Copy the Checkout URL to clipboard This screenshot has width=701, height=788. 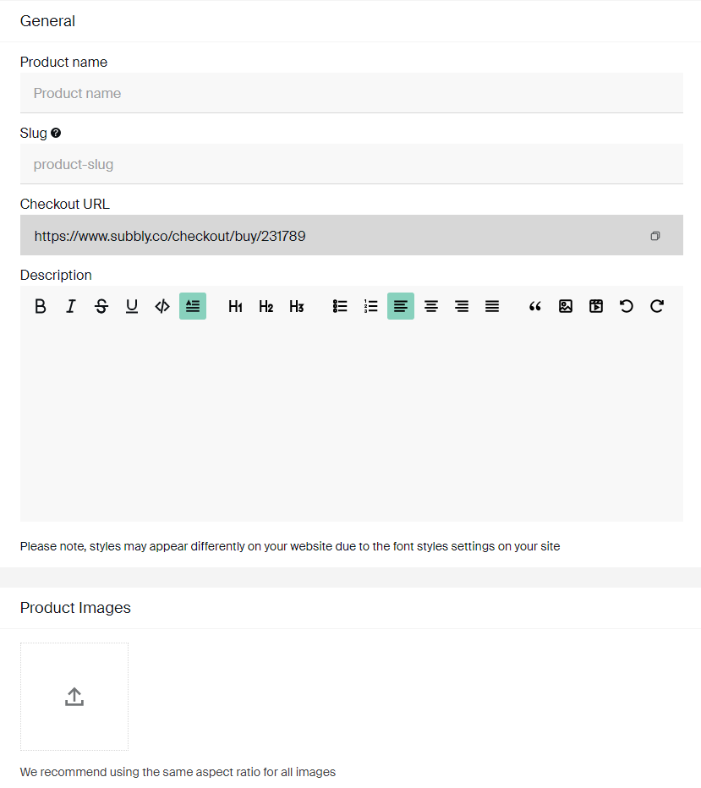tap(655, 236)
